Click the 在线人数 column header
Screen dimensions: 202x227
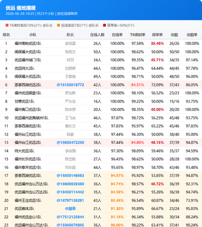97,35
